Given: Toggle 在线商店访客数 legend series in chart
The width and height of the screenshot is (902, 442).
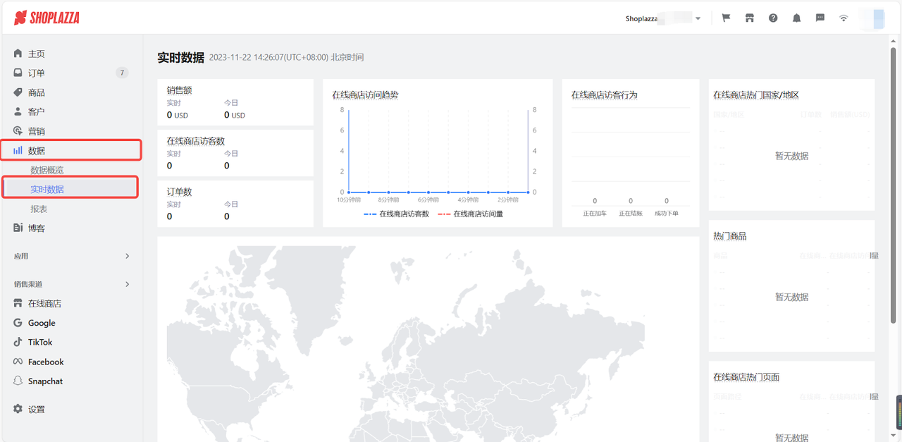Looking at the screenshot, I should pyautogui.click(x=397, y=214).
